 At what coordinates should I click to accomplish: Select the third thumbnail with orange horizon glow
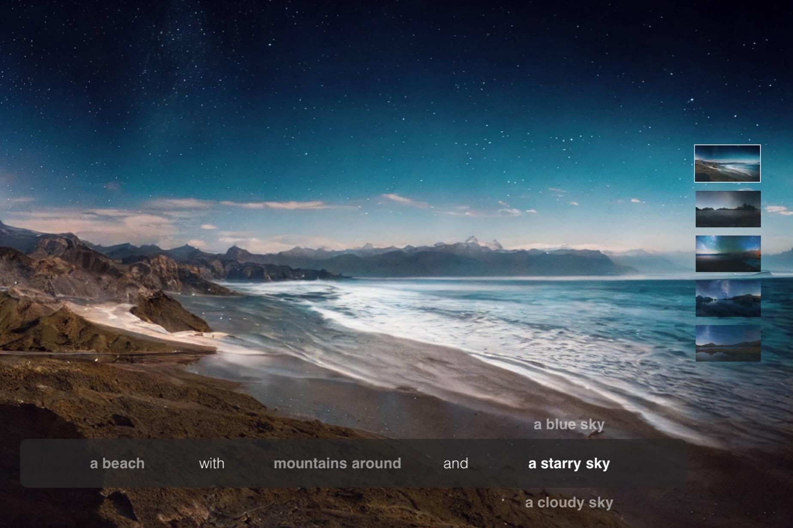point(728,253)
